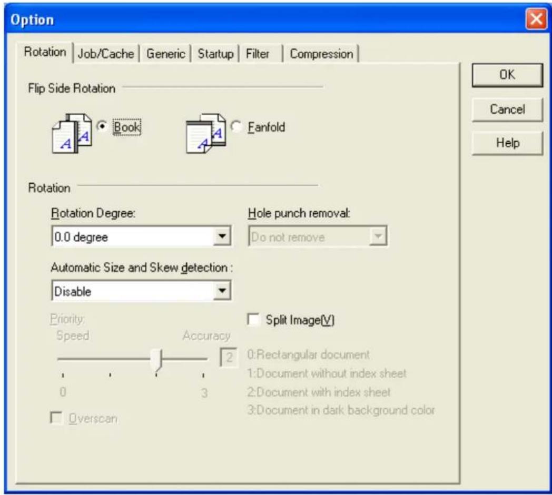Expand Automatic Size and Skew detection dropdown
The width and height of the screenshot is (552, 495).
pos(141,291)
